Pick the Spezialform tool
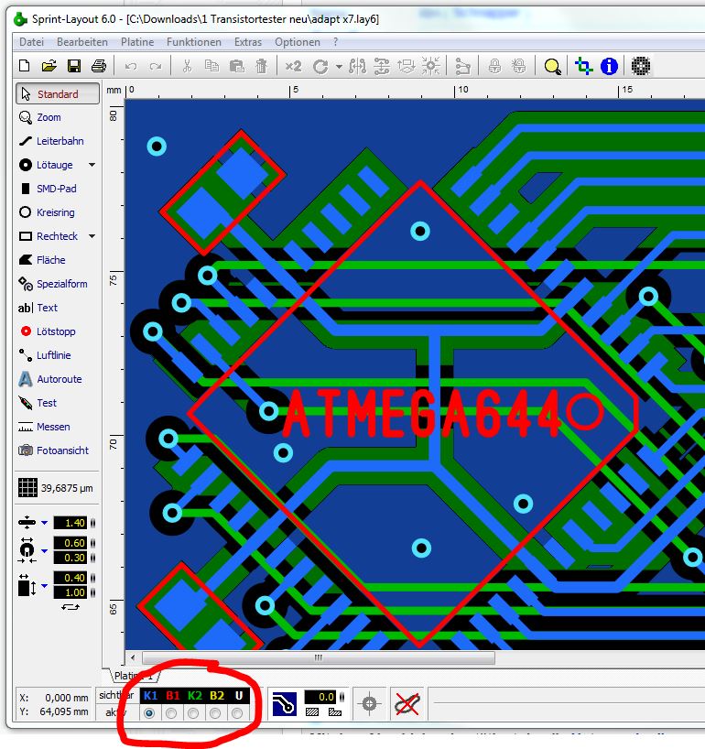 (53, 284)
